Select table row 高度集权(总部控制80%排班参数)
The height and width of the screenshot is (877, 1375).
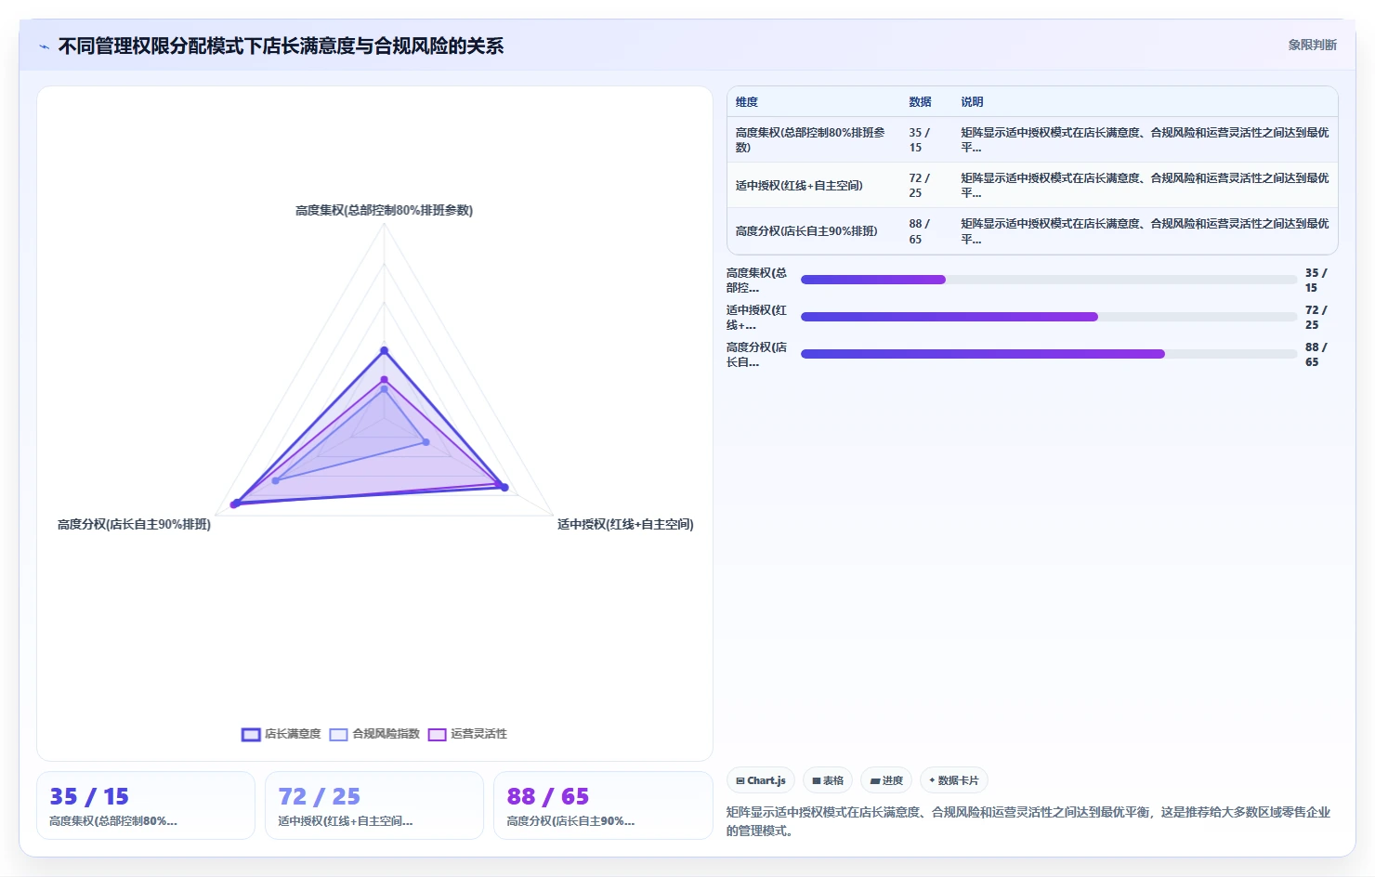click(x=1032, y=140)
